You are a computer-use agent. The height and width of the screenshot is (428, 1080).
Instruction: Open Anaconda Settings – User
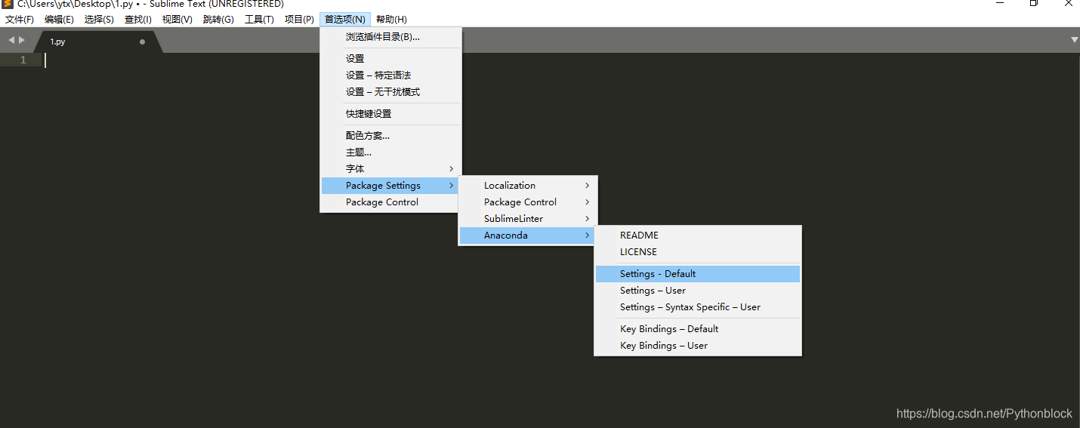coord(698,290)
